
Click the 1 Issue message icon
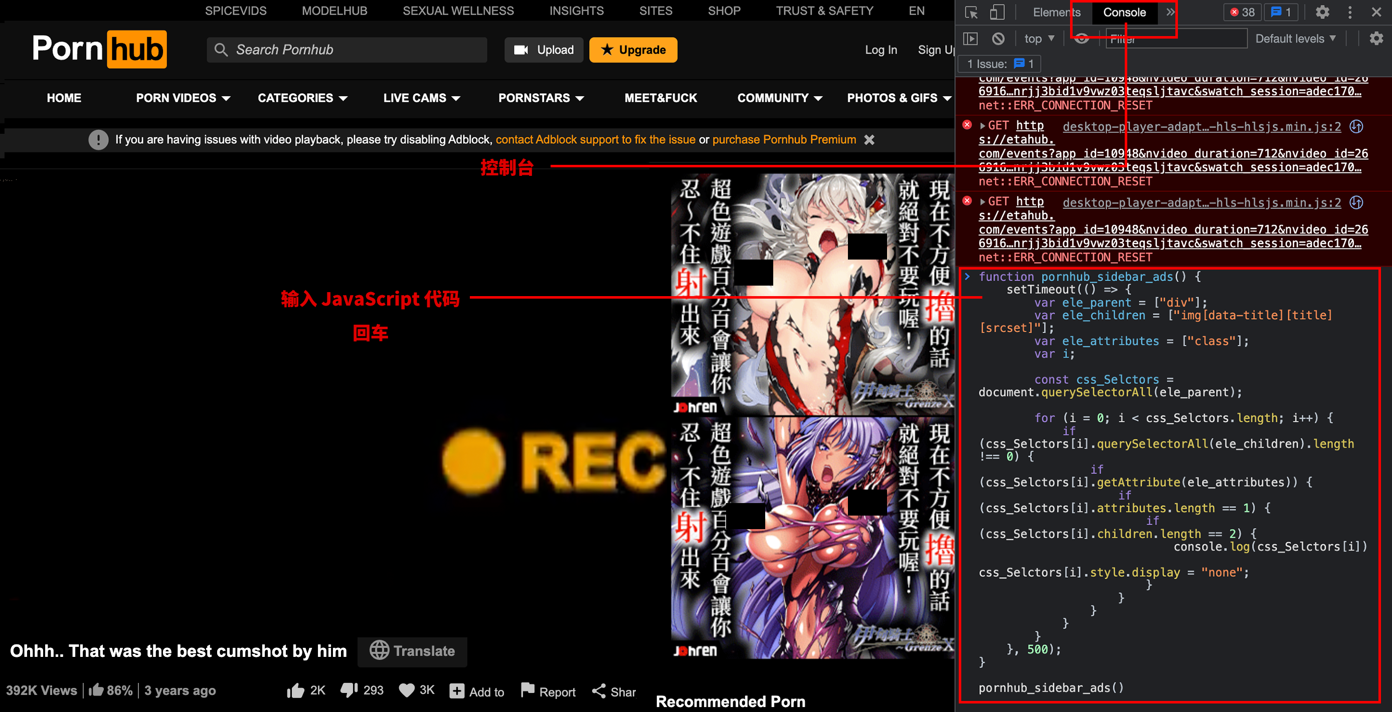[x=1019, y=64]
